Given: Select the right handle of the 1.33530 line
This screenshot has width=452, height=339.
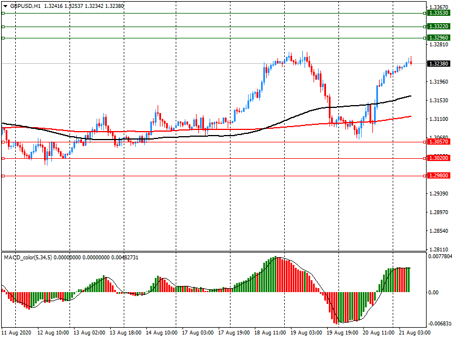Looking at the screenshot, I should [425, 13].
